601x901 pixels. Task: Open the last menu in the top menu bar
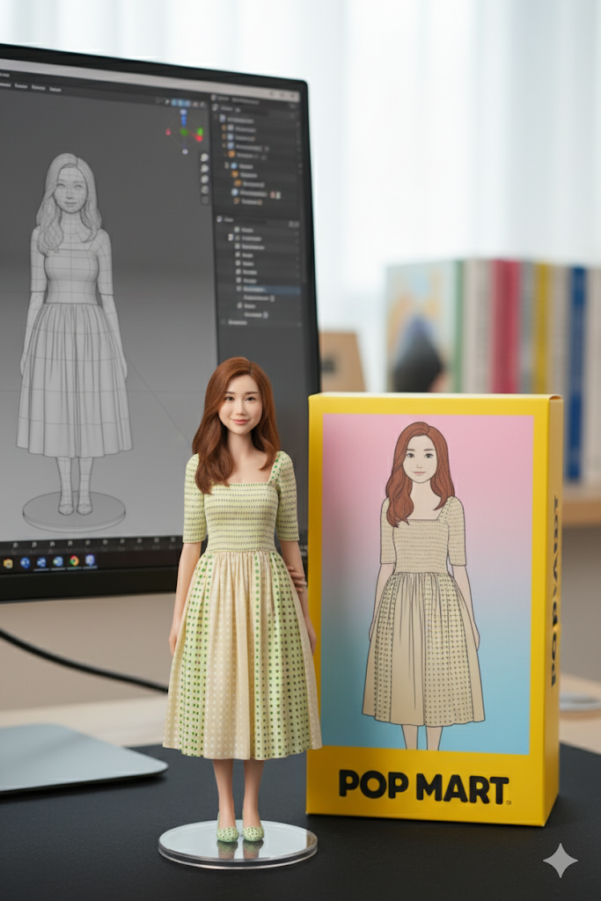coord(55,89)
